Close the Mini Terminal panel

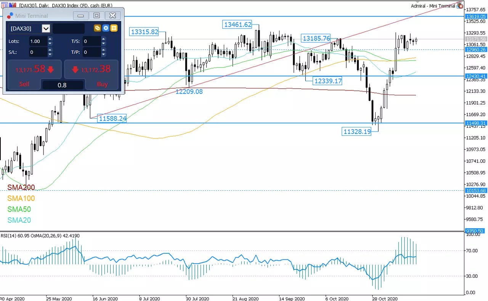[112, 16]
